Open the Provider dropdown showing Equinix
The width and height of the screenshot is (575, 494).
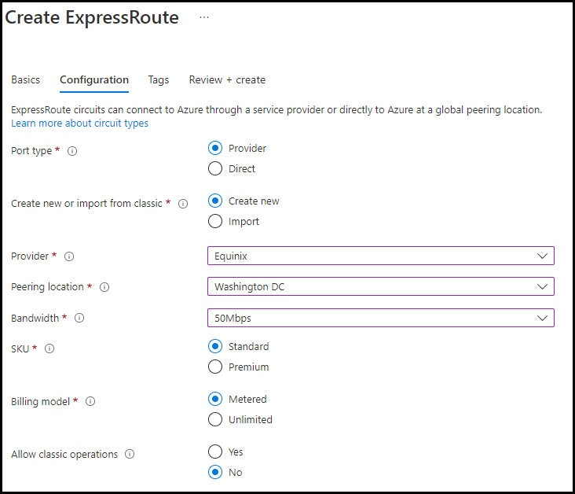point(380,256)
